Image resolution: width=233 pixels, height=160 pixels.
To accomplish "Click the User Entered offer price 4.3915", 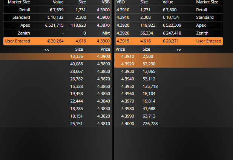I will point(123,41).
